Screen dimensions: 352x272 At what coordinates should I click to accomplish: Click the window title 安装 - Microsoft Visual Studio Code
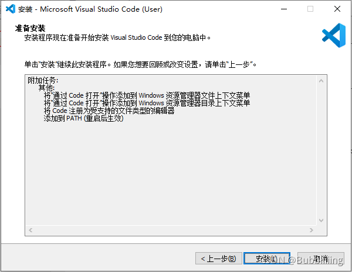[x=90, y=9]
